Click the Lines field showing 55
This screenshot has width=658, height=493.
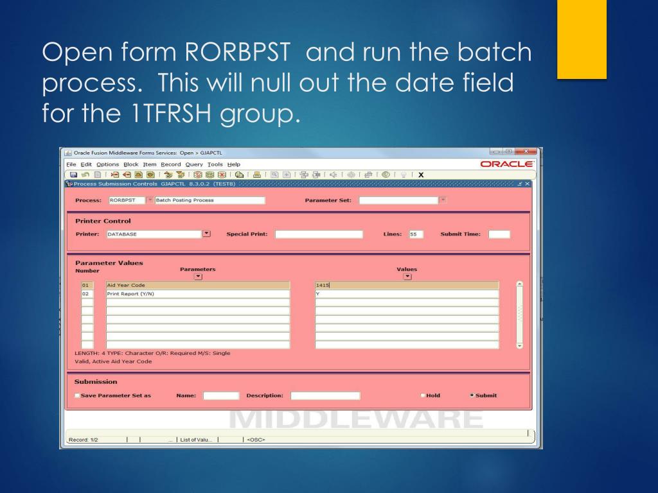416,234
